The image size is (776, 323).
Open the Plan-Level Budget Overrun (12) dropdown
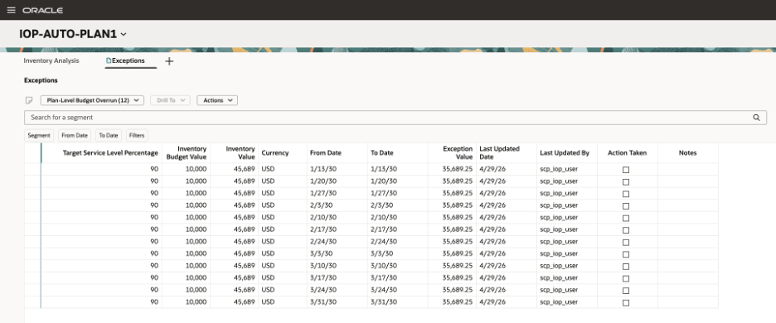pyautogui.click(x=92, y=100)
